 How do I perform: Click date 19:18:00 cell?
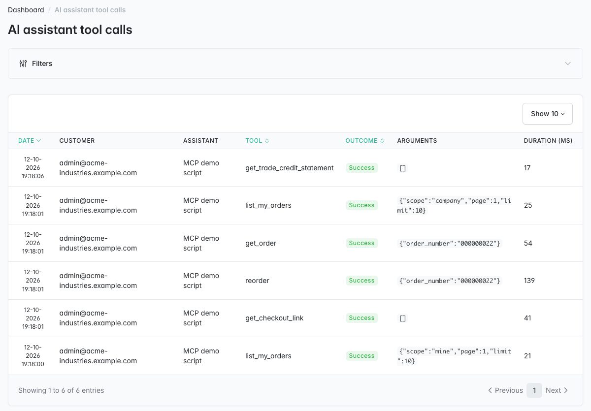coord(33,356)
